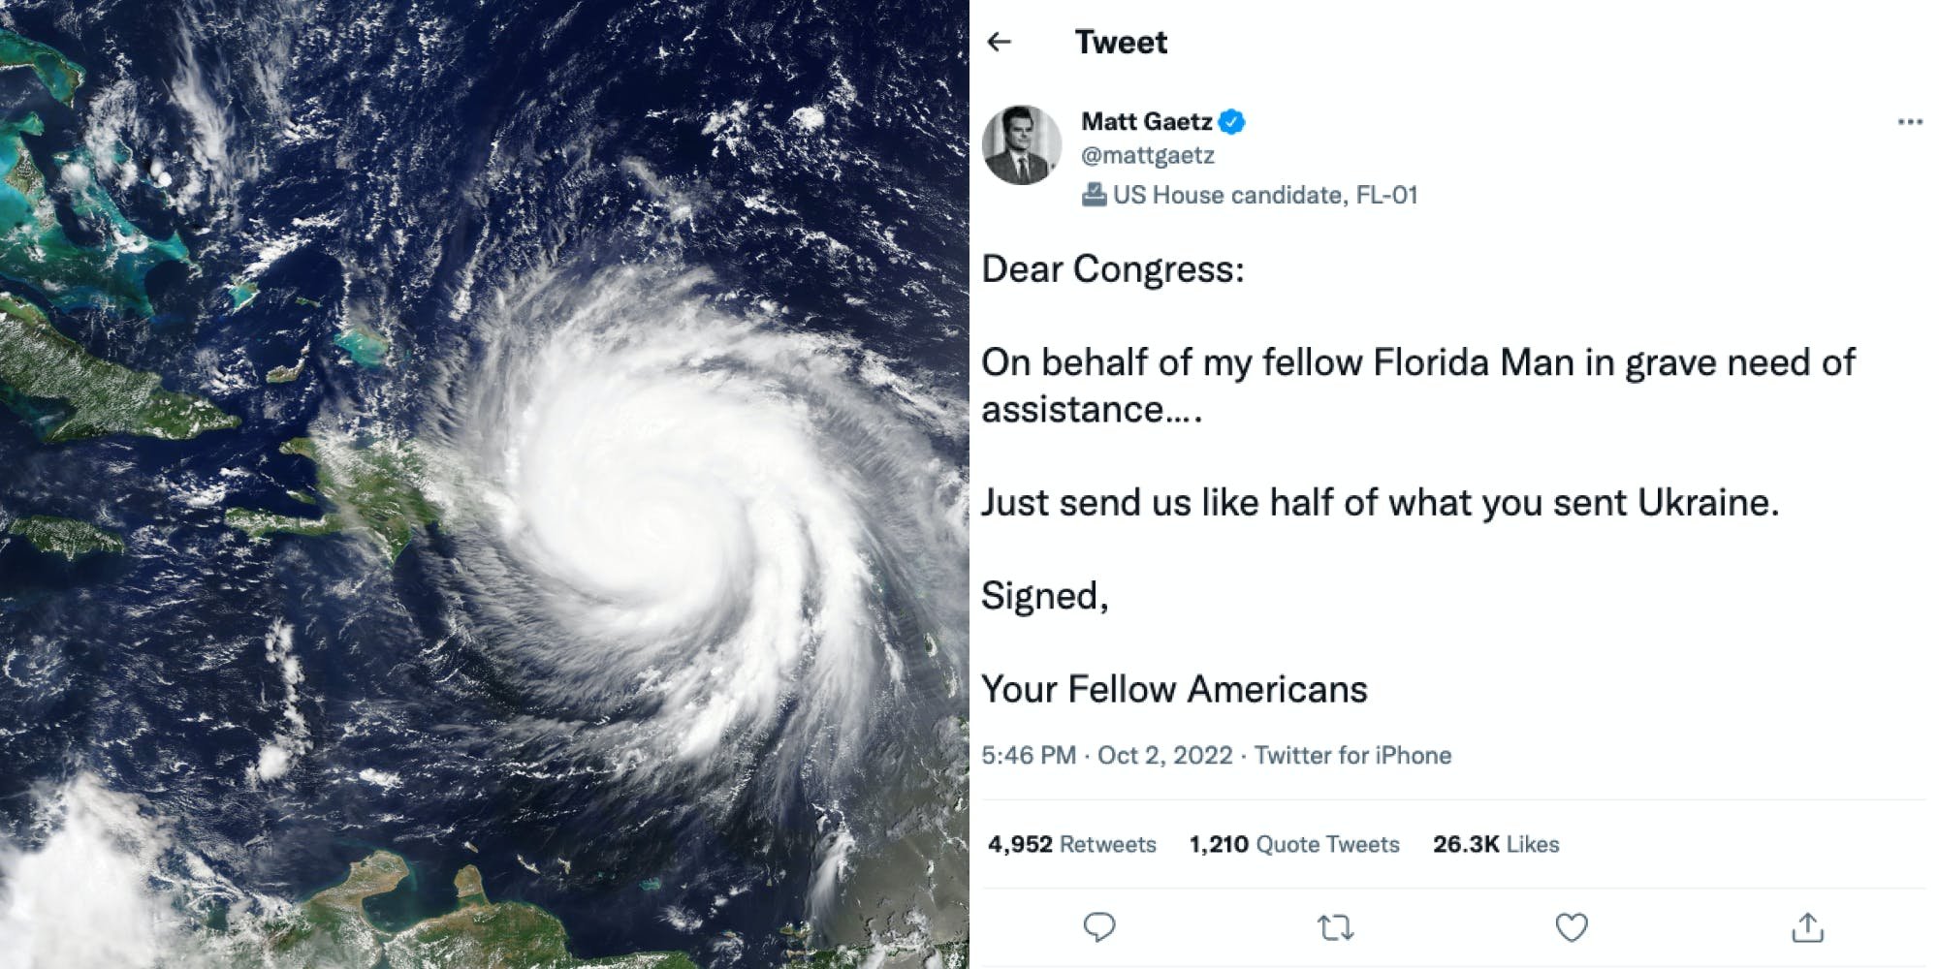Click the reply speech bubble icon
1939x969 pixels.
[x=1098, y=927]
